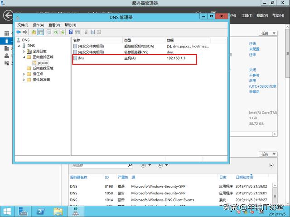Image resolution: width=290 pixels, height=217 pixels.
Task: Open Properties via the toolbar sheet icon
Action: pyautogui.click(x=49, y=32)
